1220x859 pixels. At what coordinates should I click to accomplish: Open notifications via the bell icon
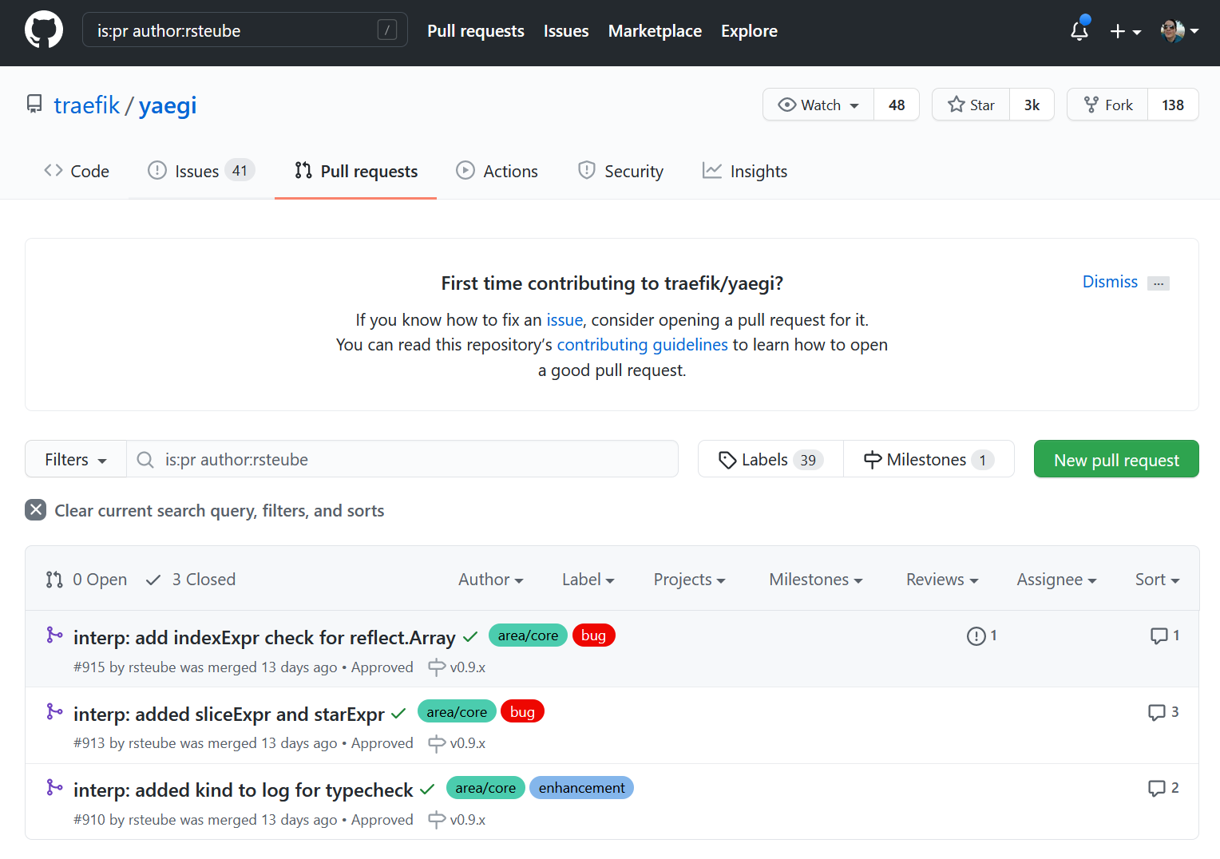coord(1079,30)
